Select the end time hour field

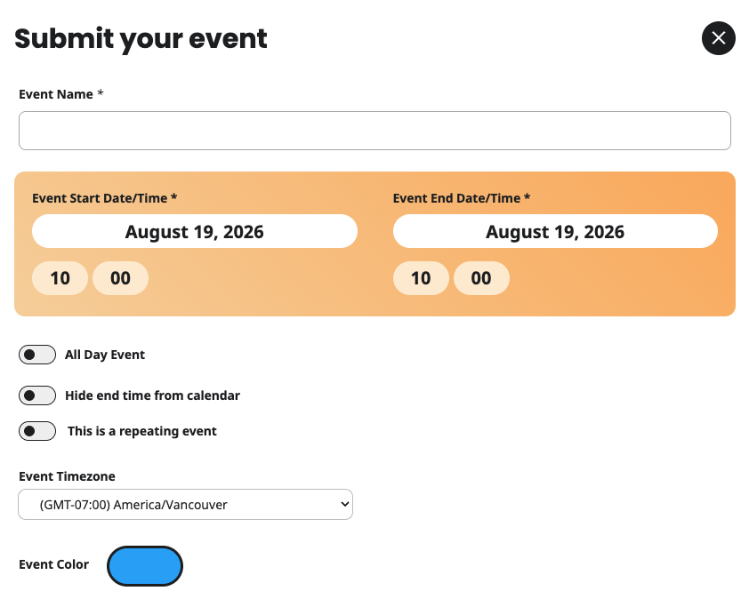tap(421, 278)
